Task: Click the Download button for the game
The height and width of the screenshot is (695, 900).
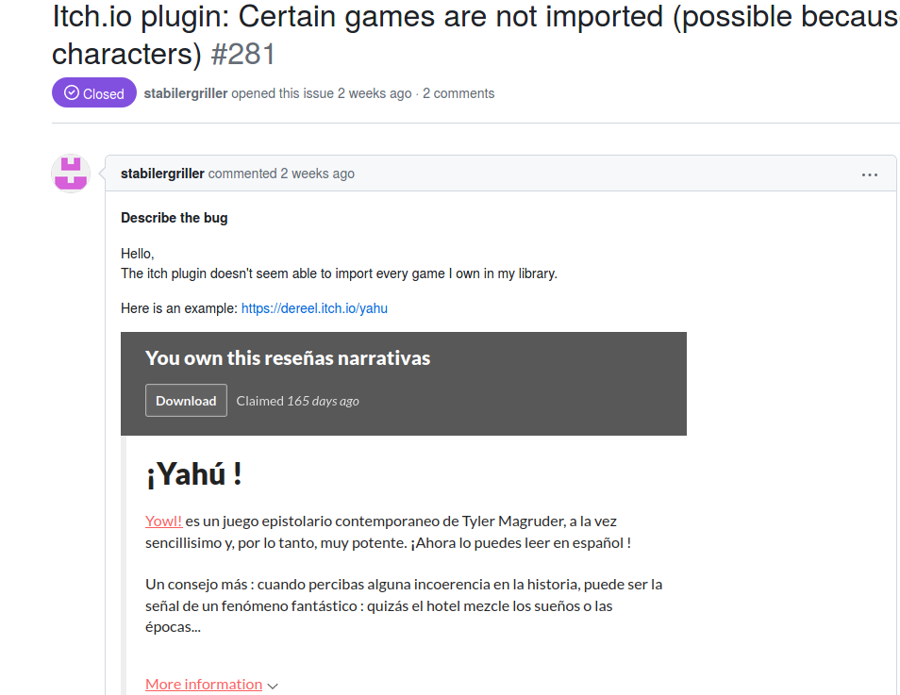Action: 186,400
